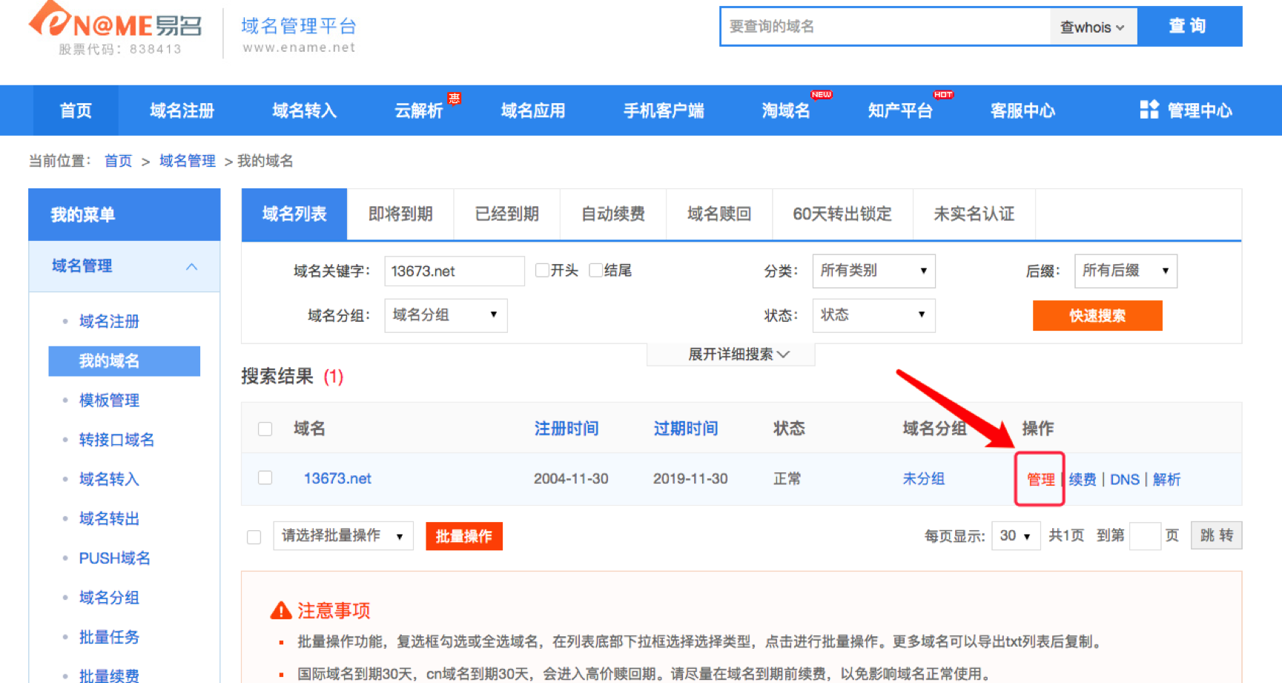
Task: Open the 状态 status dropdown
Action: point(873,315)
